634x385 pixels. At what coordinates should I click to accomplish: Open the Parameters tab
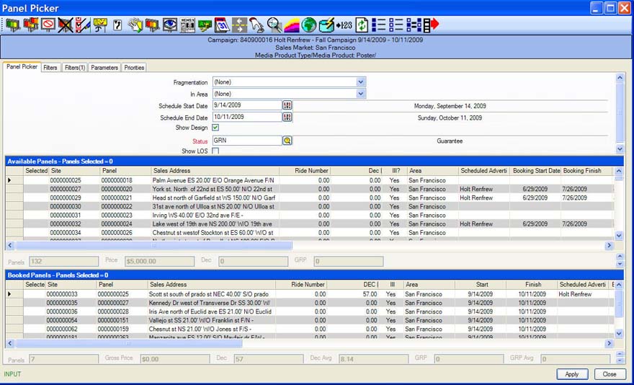click(104, 68)
